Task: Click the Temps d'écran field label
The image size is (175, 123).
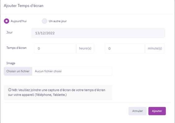Action: click(x=16, y=48)
